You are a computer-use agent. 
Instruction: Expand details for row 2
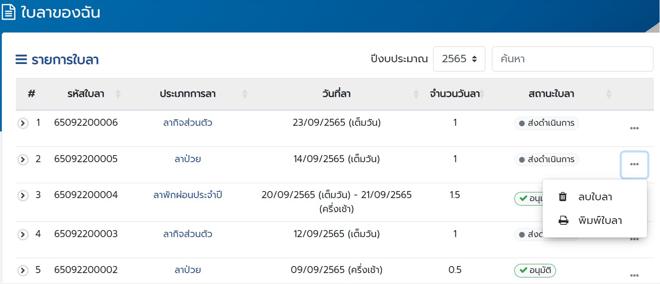(23, 160)
